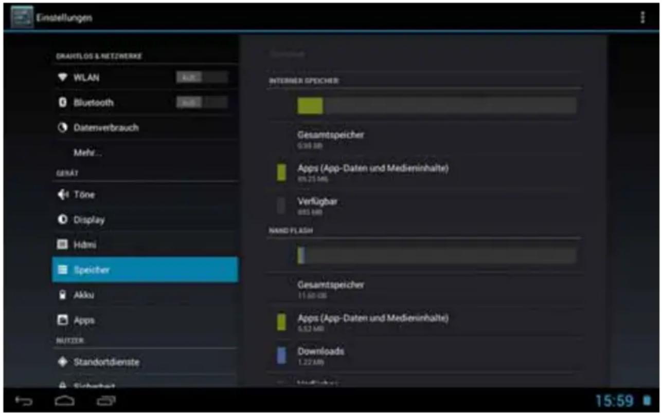The image size is (662, 413).
Task: Open Apps (App-Daten) under NAND Flash
Action: tap(424, 322)
